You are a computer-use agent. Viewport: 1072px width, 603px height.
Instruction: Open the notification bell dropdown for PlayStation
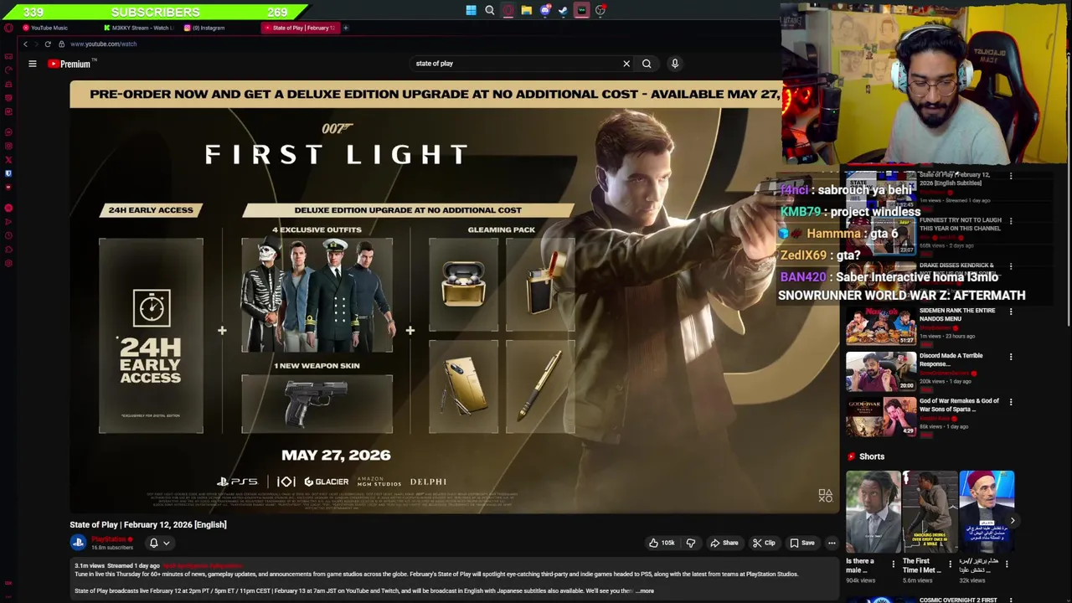pos(159,543)
